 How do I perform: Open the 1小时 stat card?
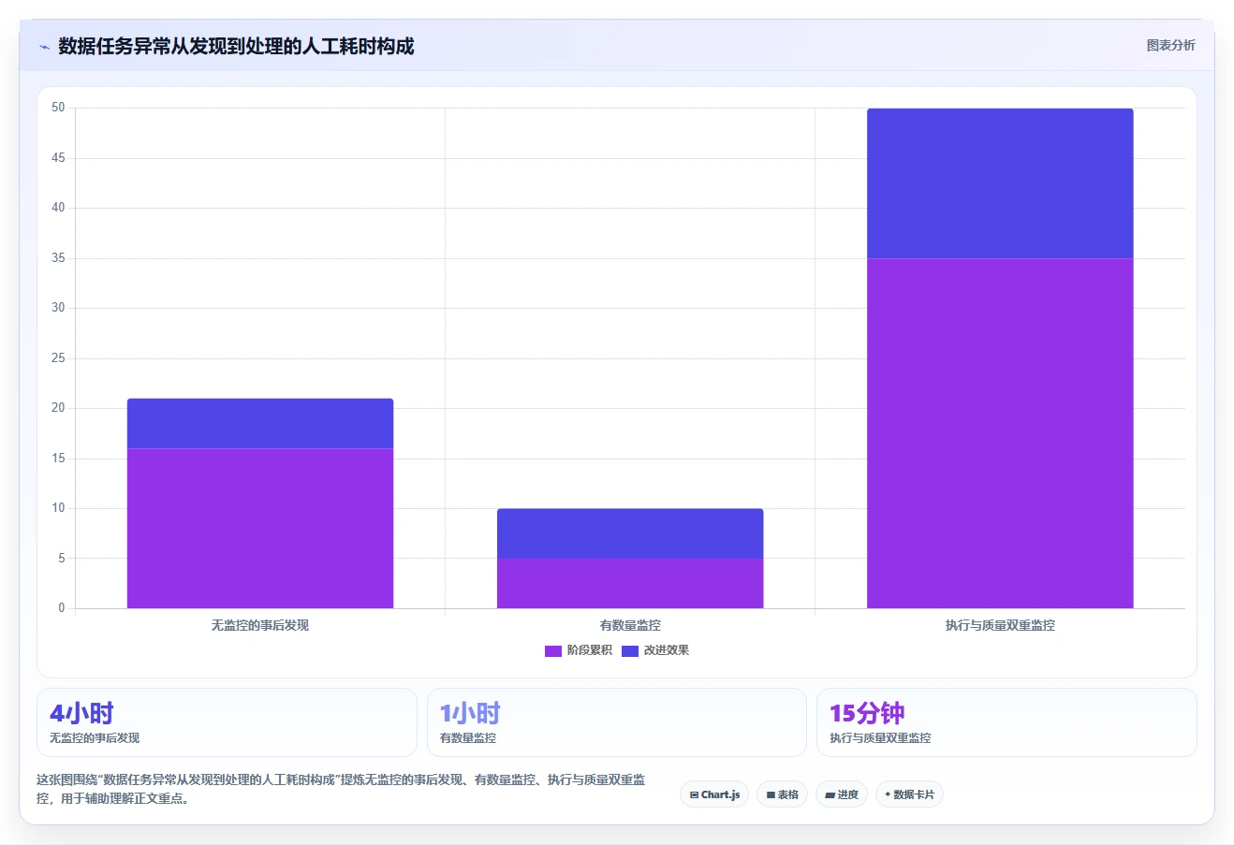[616, 722]
